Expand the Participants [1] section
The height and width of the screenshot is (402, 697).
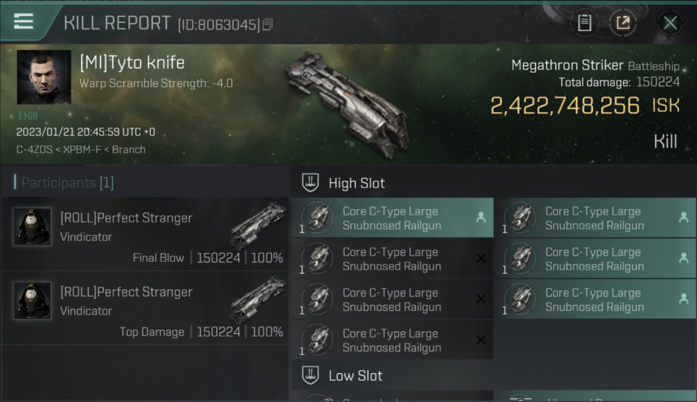pyautogui.click(x=64, y=183)
